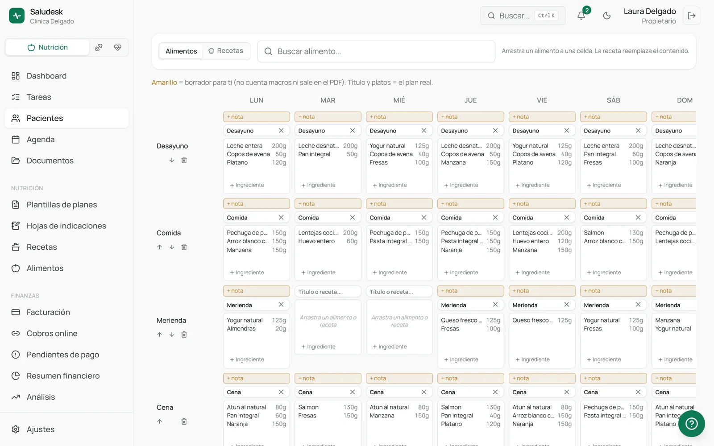This screenshot has width=714, height=446.
Task: Move Merienda row up
Action: point(159,334)
